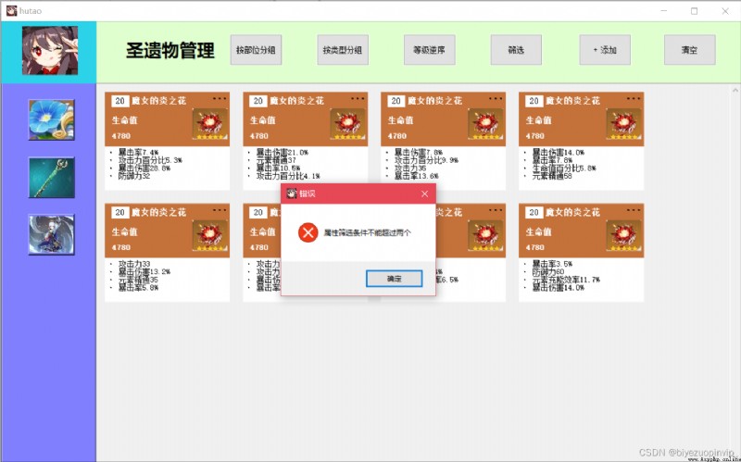Open the white-haired character sidebar icon
741x462 pixels.
[52, 235]
